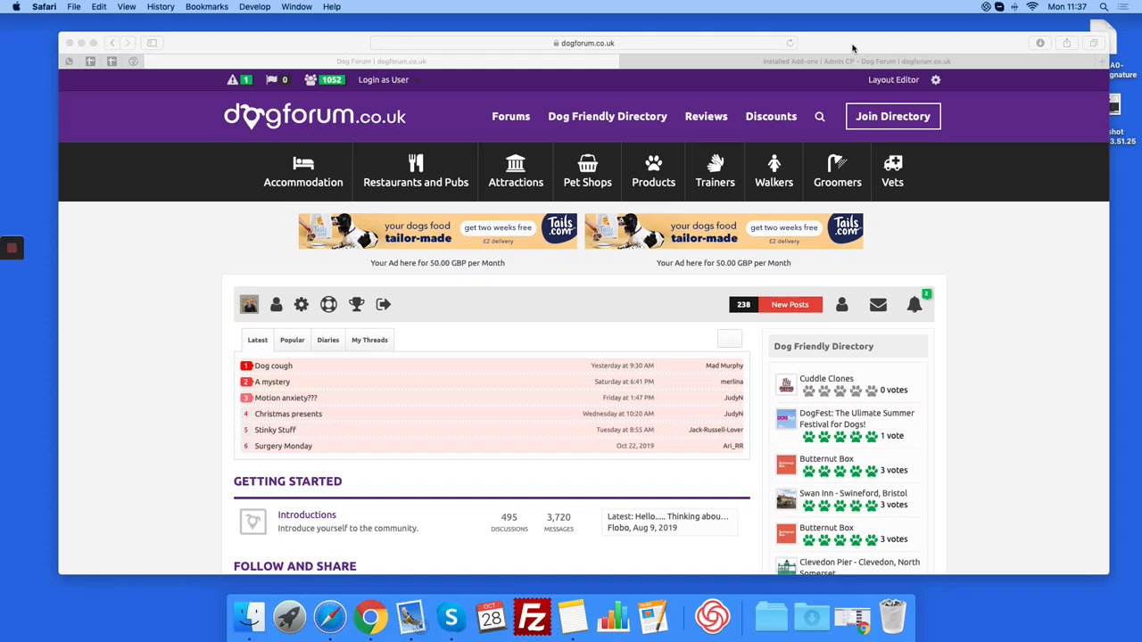Click the left Tails.com banner ad
Screen dimensions: 1142x642
pyautogui.click(x=437, y=232)
